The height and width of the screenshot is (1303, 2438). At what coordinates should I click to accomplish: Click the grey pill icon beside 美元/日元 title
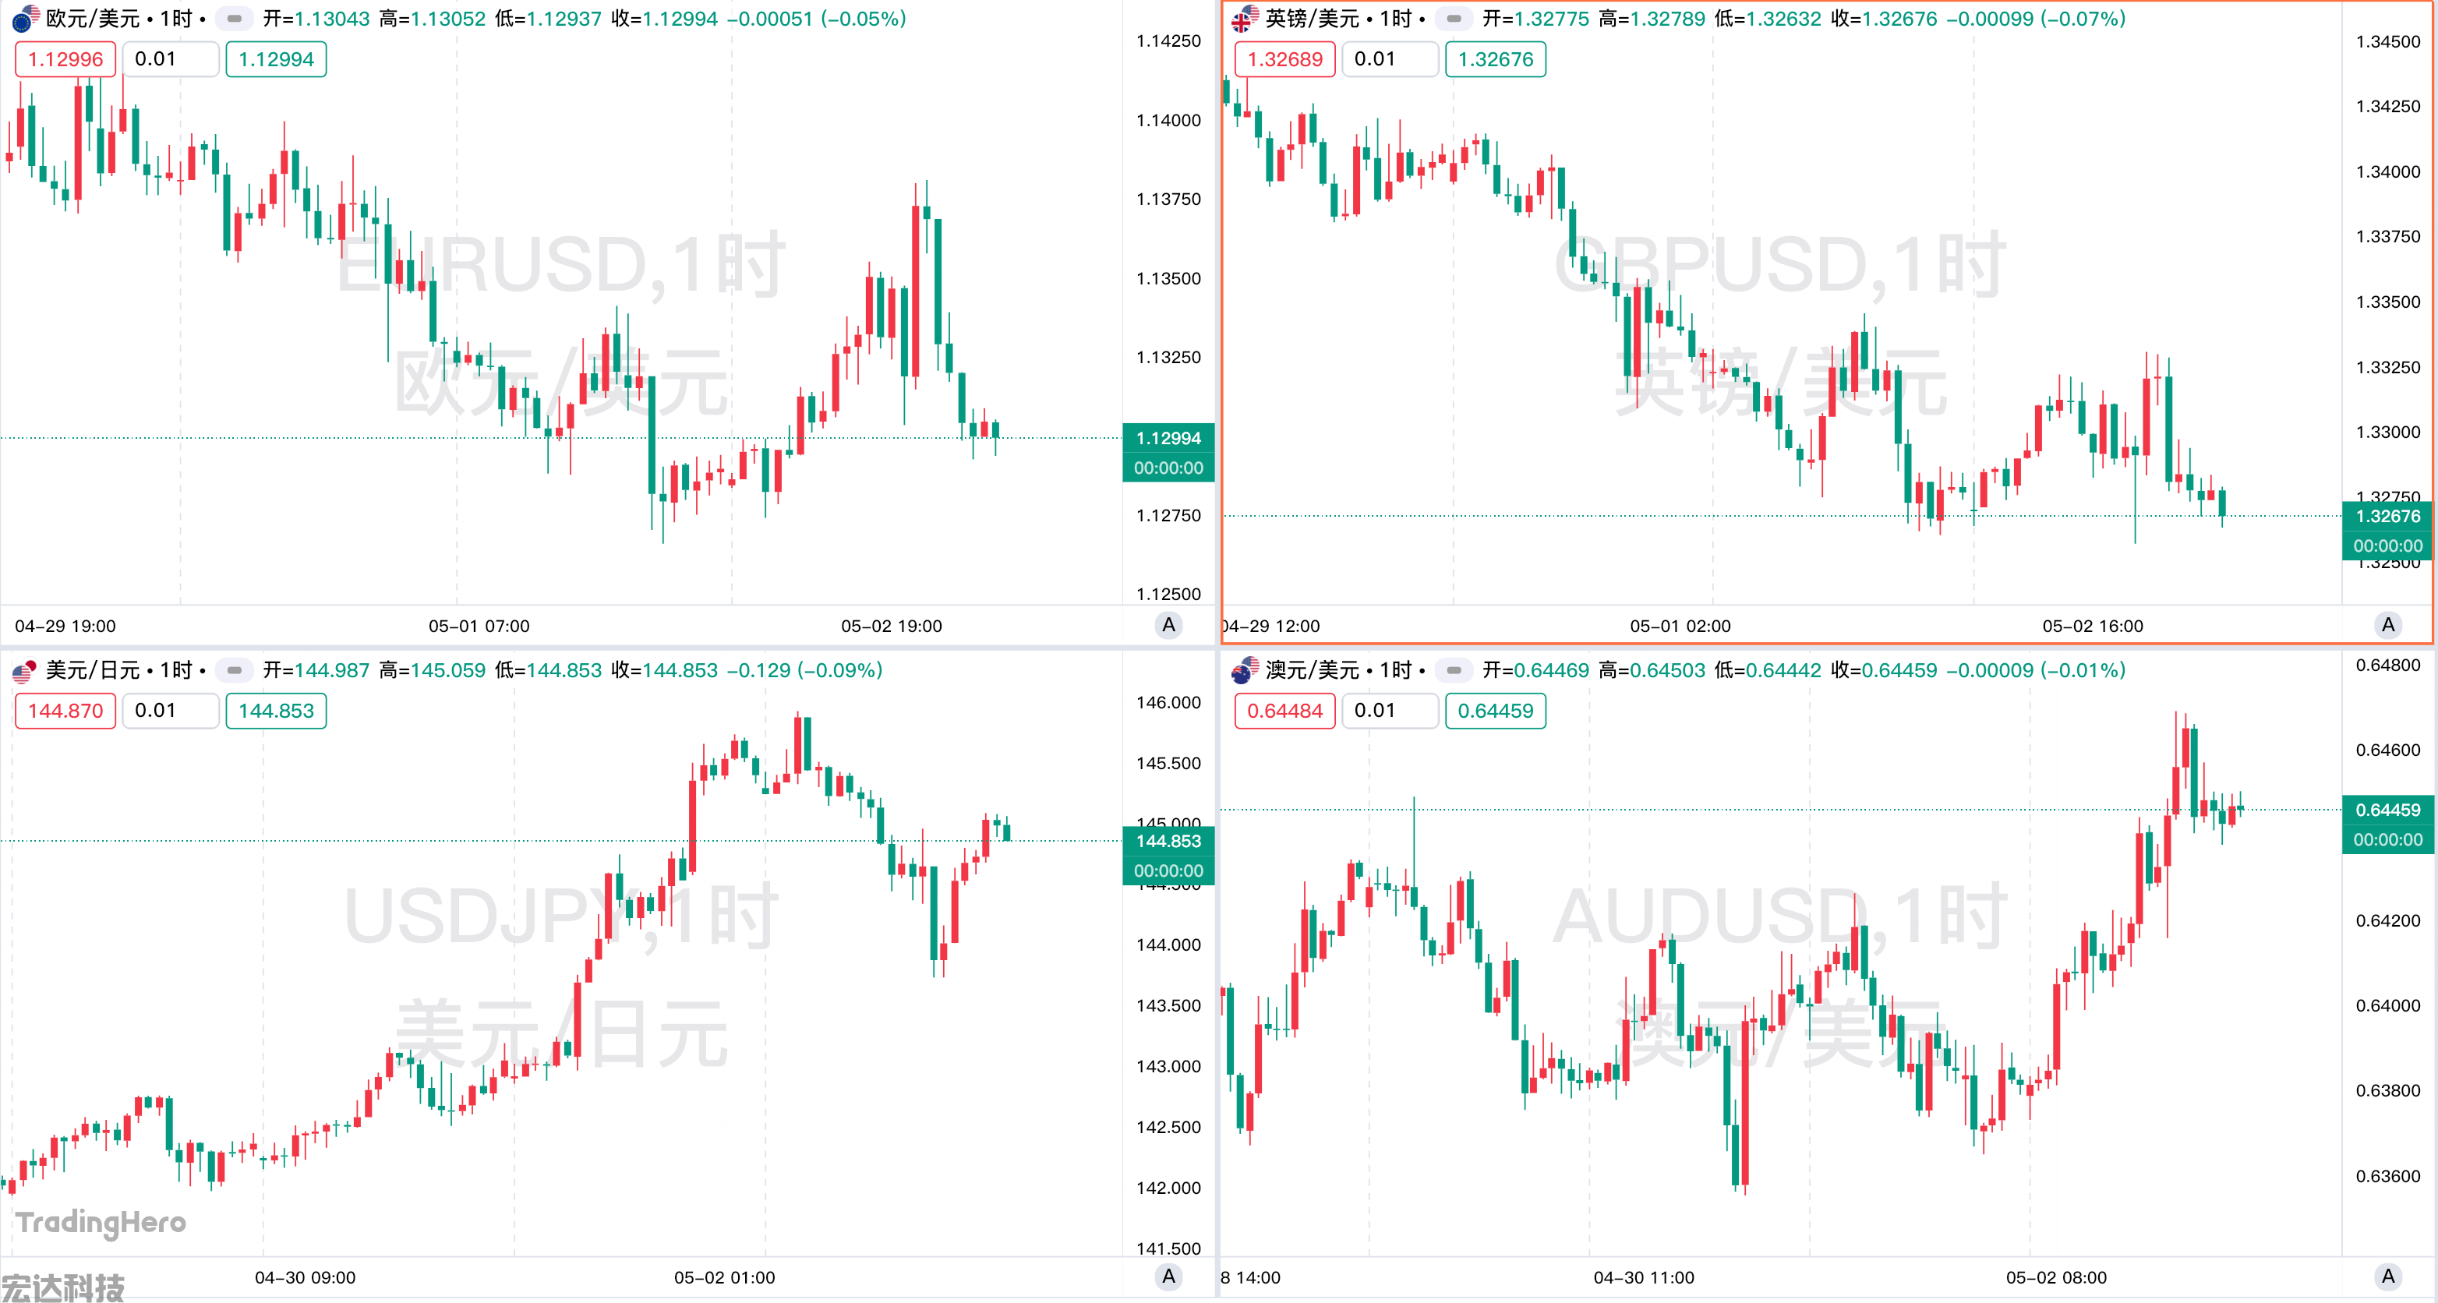pyautogui.click(x=234, y=671)
